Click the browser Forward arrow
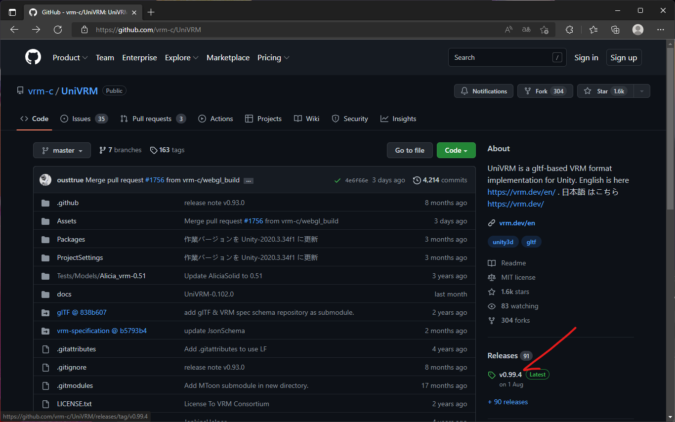Image resolution: width=675 pixels, height=422 pixels. click(36, 30)
